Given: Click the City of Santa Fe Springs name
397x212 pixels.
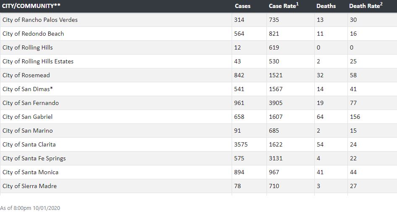Looking at the screenshot, I should [34, 159].
